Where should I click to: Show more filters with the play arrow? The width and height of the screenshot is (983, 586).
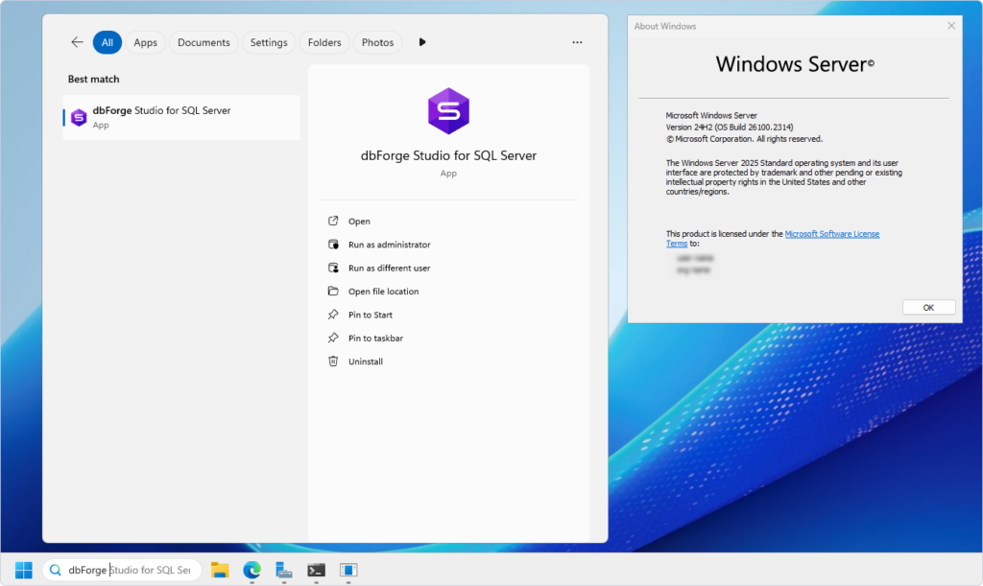(x=422, y=42)
